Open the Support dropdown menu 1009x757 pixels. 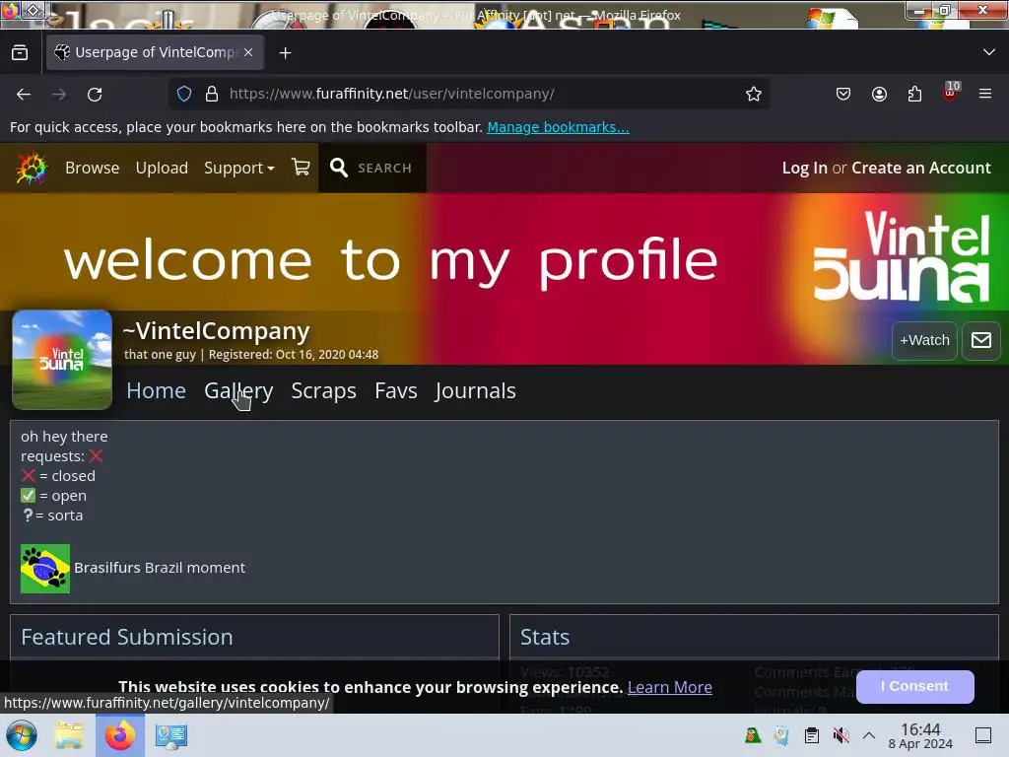(x=238, y=168)
